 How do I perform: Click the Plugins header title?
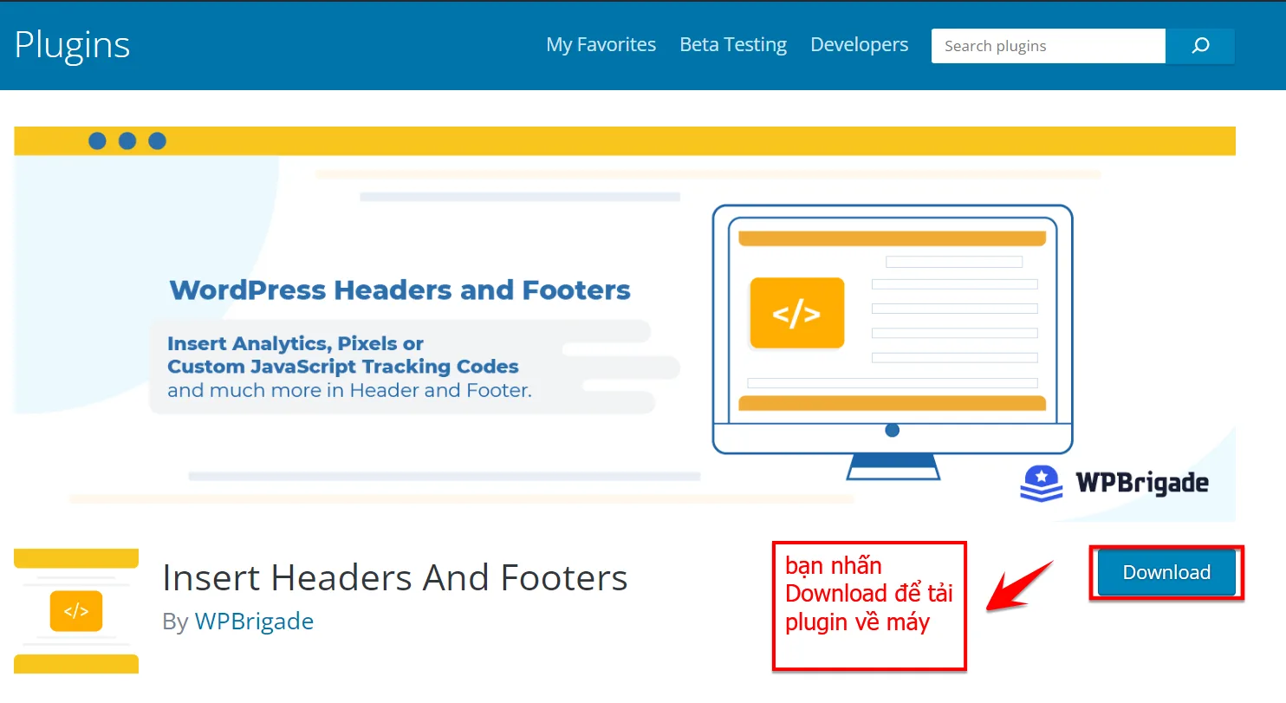click(73, 45)
